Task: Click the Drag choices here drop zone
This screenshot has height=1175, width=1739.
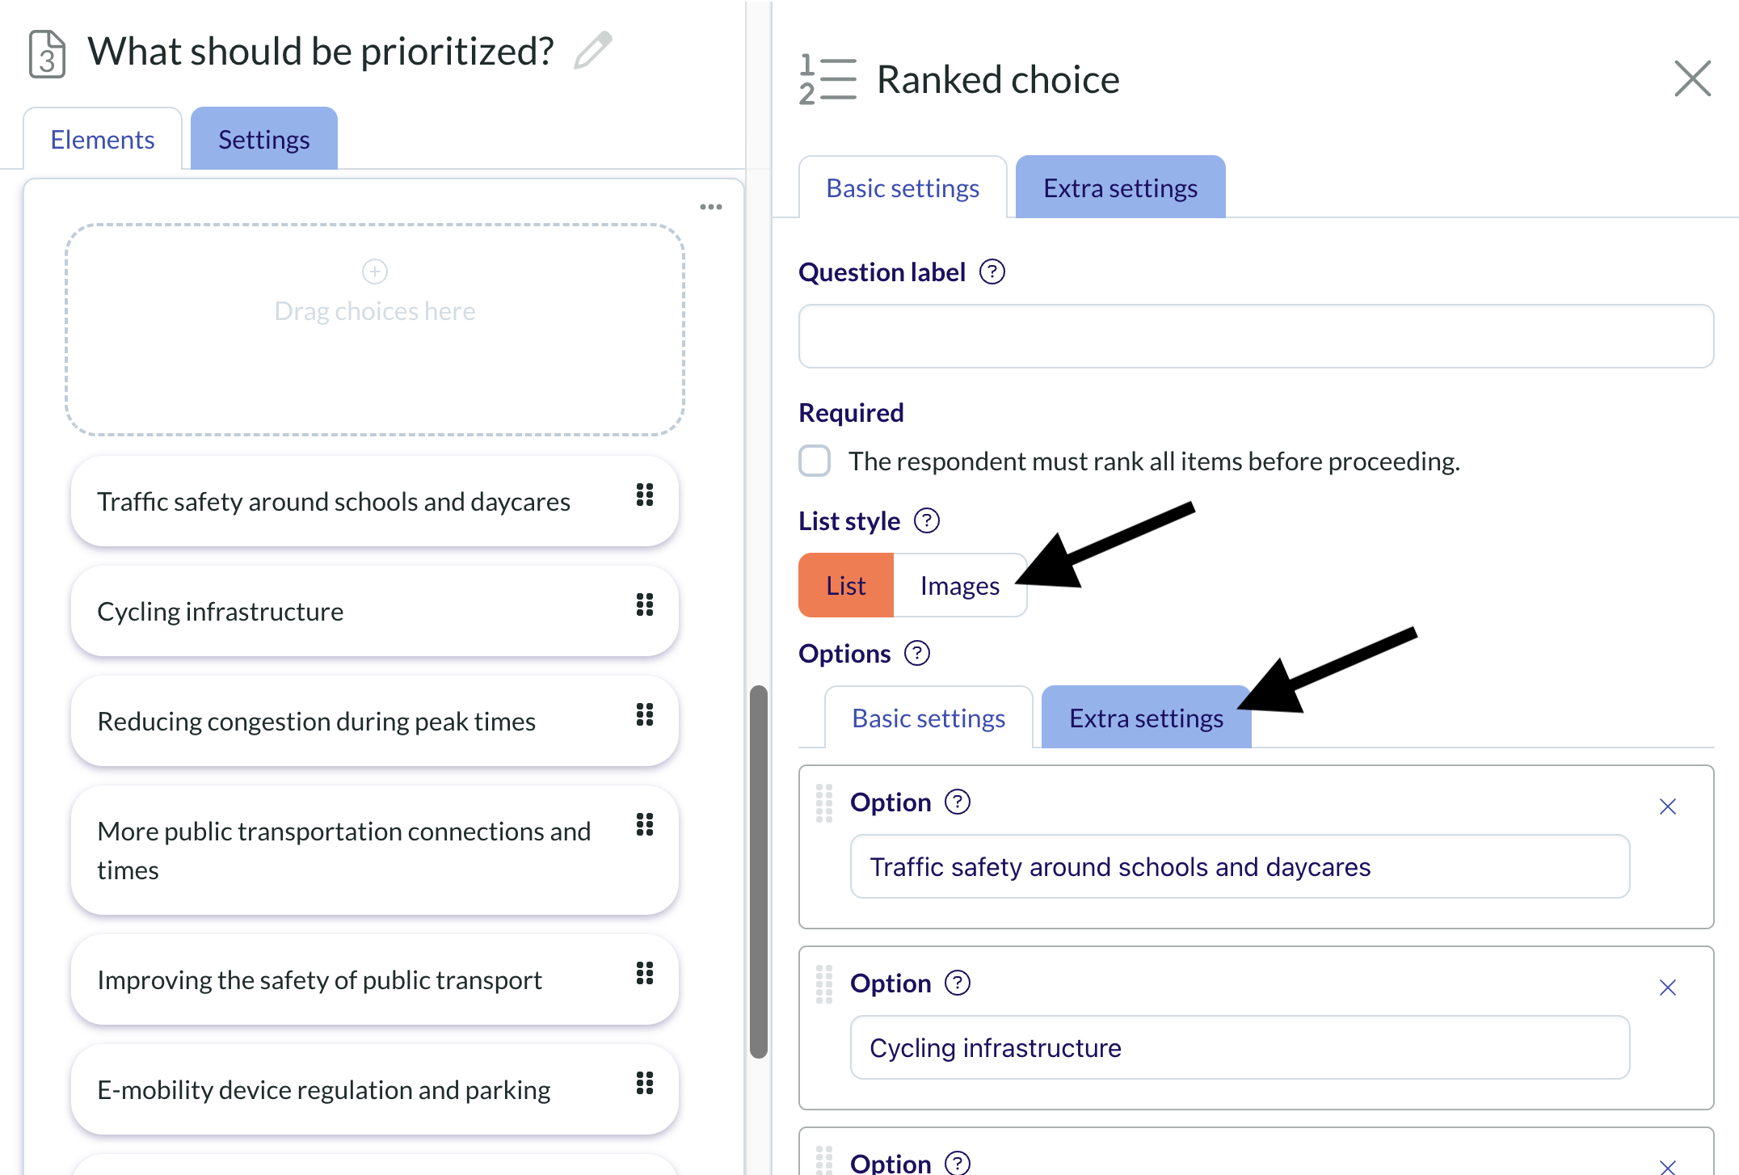Action: (x=375, y=330)
